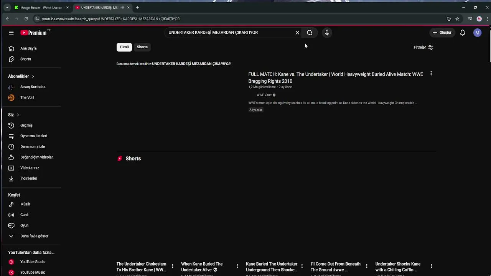Click the YouTube search text field
Image resolution: width=491 pixels, height=276 pixels.
tap(230, 33)
